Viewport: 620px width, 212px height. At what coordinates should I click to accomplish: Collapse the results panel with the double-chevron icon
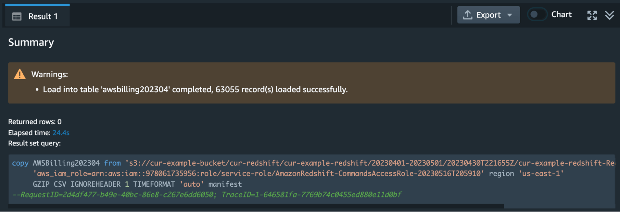[610, 15]
